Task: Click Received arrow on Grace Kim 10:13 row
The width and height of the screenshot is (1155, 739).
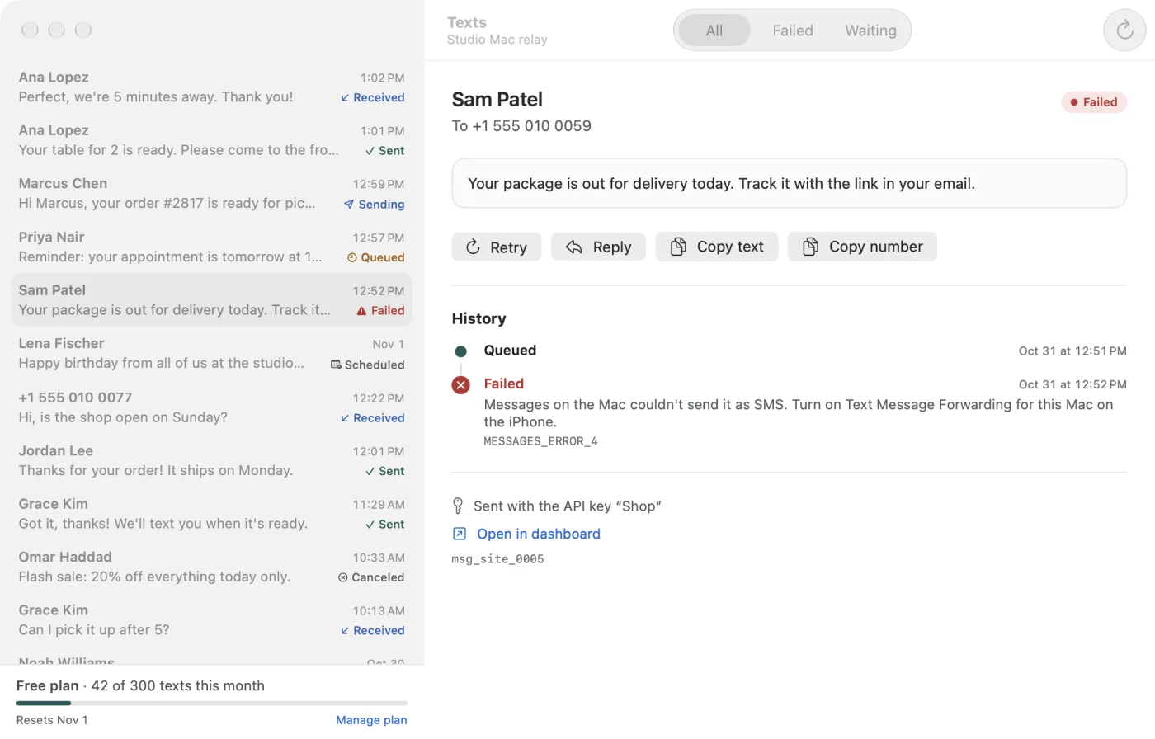Action: 345,631
